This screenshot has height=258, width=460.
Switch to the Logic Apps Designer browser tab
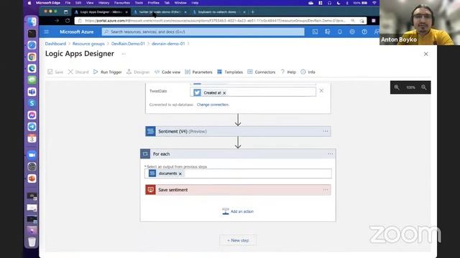(x=101, y=12)
